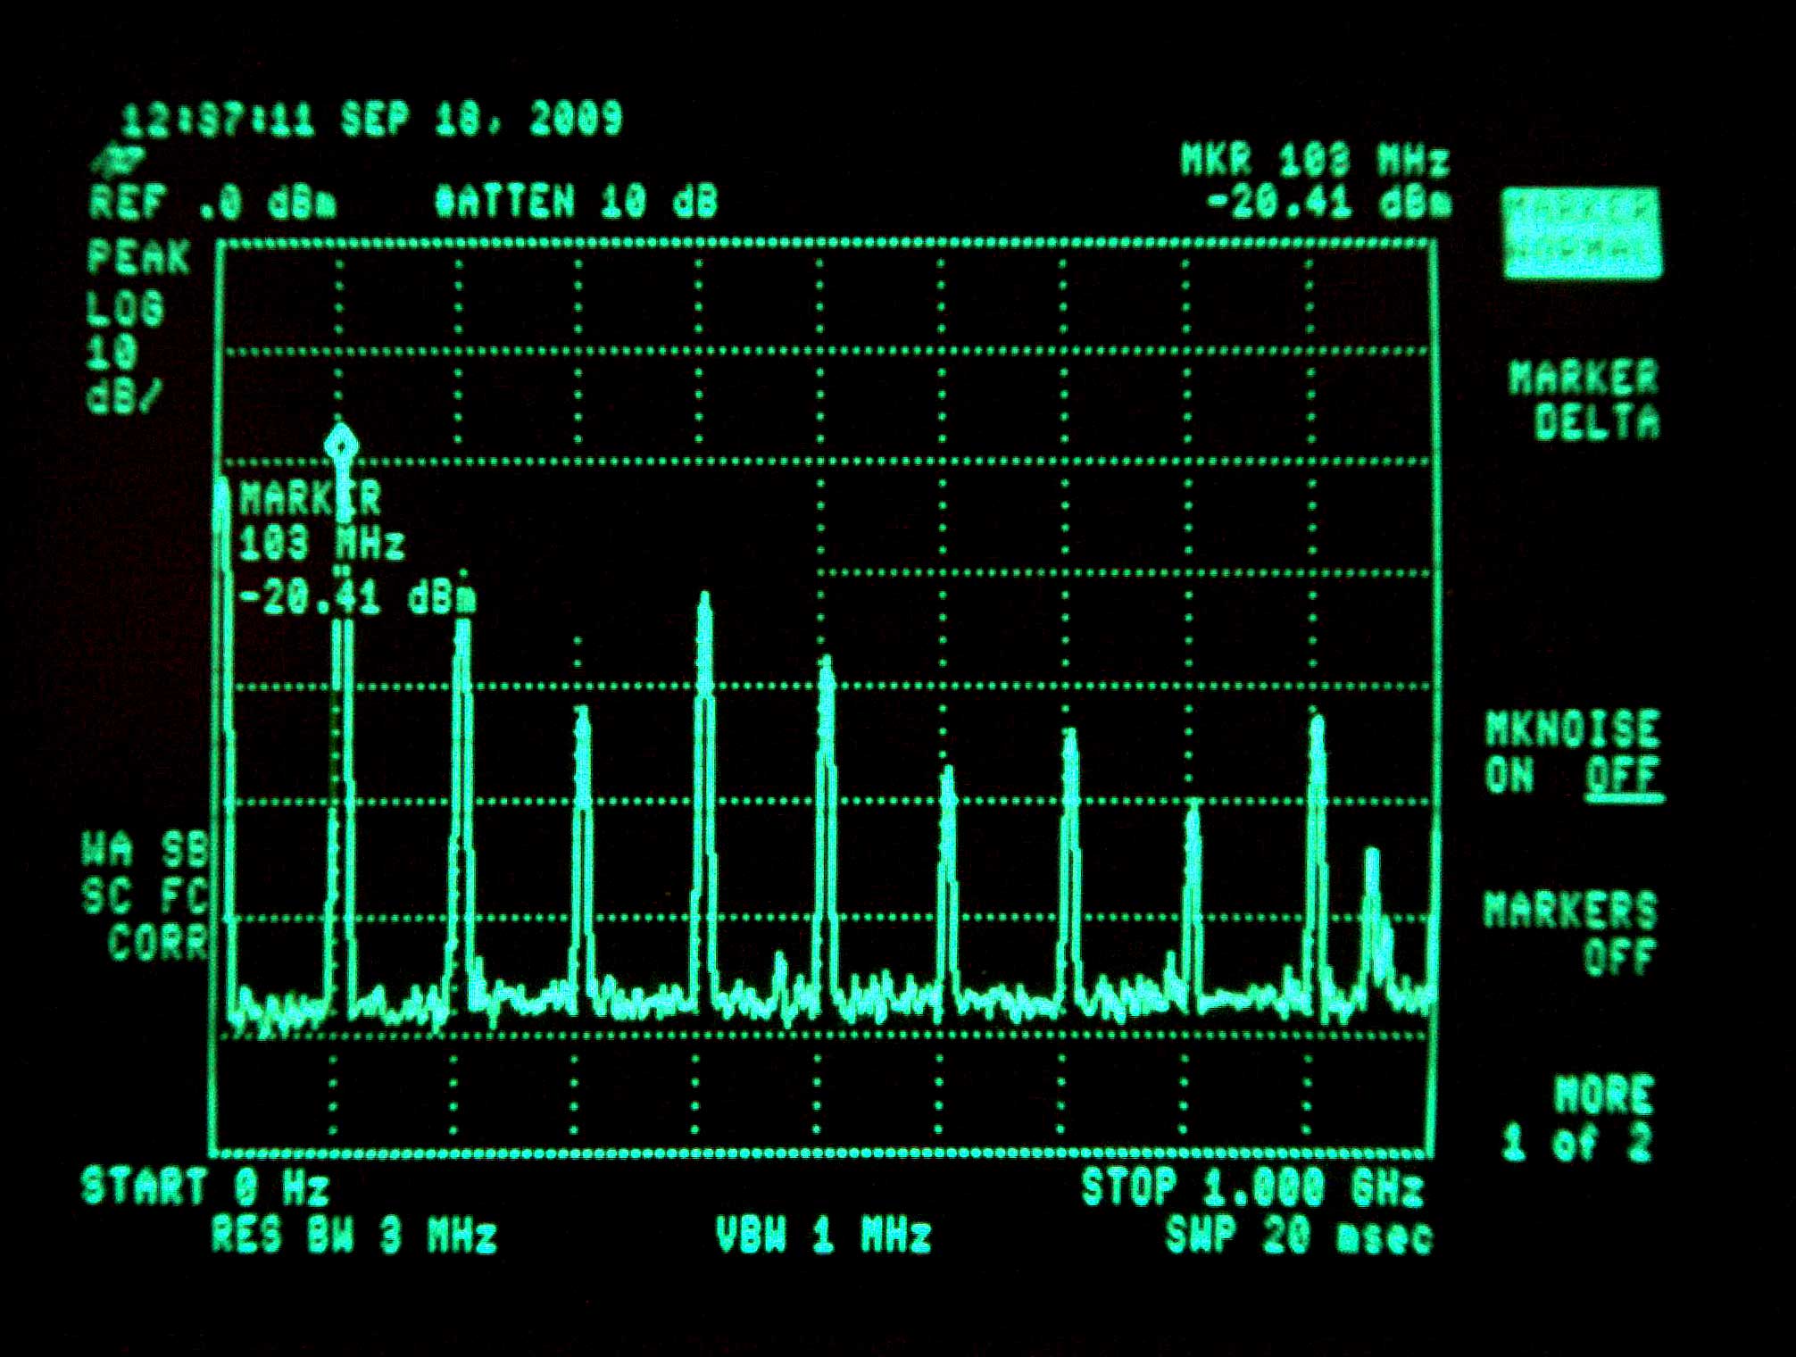Click the MARKER 103 MHz text inside graticule
This screenshot has height=1357, width=1796.
[321, 521]
